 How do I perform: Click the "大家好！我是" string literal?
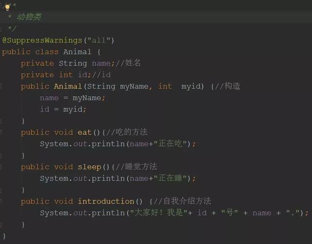[x=159, y=212]
